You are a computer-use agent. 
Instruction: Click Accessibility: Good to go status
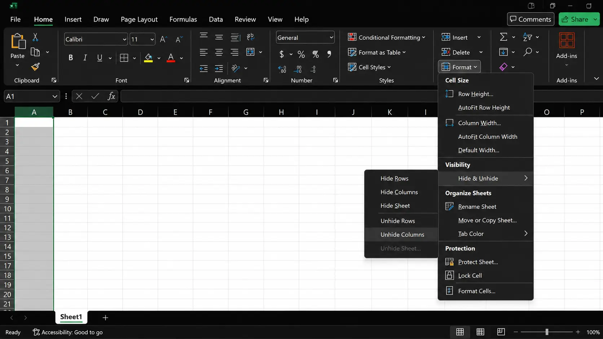point(68,332)
